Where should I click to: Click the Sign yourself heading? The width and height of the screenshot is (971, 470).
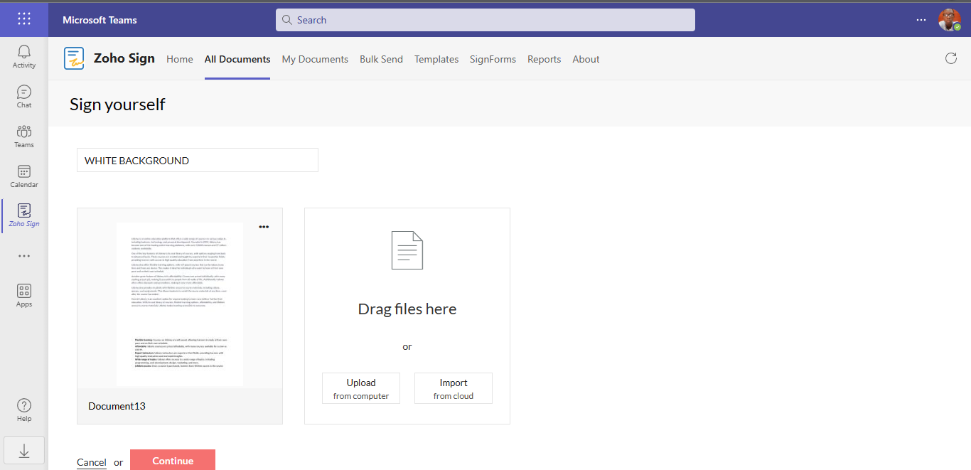[x=117, y=105]
